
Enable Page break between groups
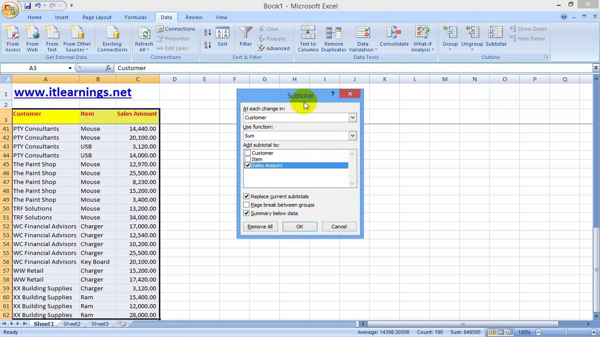(247, 205)
